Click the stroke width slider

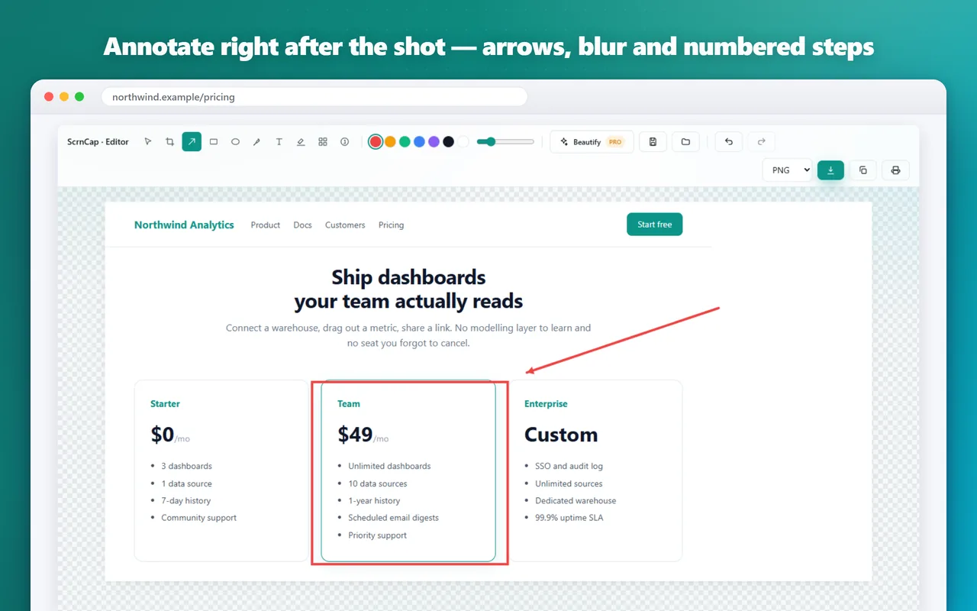505,141
